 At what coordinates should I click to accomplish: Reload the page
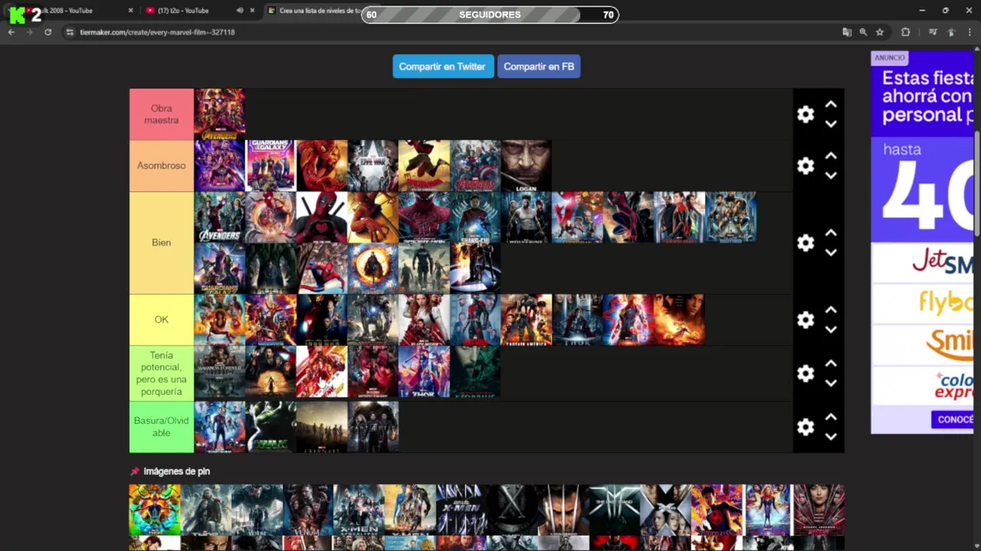tap(48, 32)
